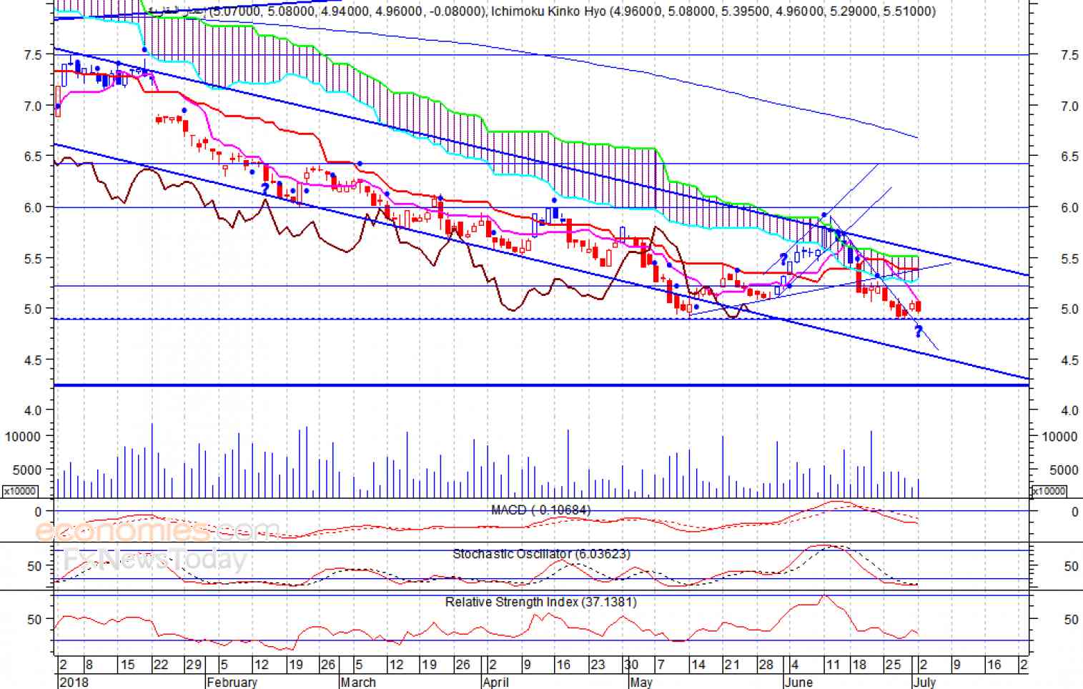This screenshot has width=1083, height=689.
Task: Click the 2018 year label
Action: pyautogui.click(x=74, y=682)
